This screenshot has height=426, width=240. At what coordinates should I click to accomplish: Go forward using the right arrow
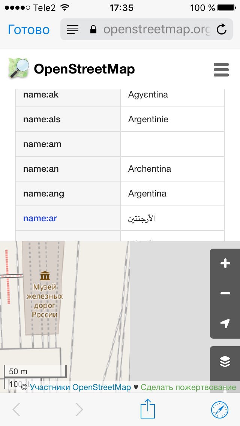[79, 409]
